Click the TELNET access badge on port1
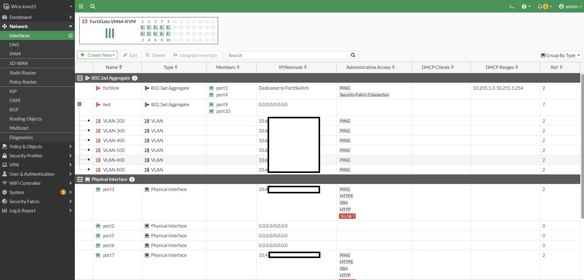584x280 pixels. click(347, 216)
